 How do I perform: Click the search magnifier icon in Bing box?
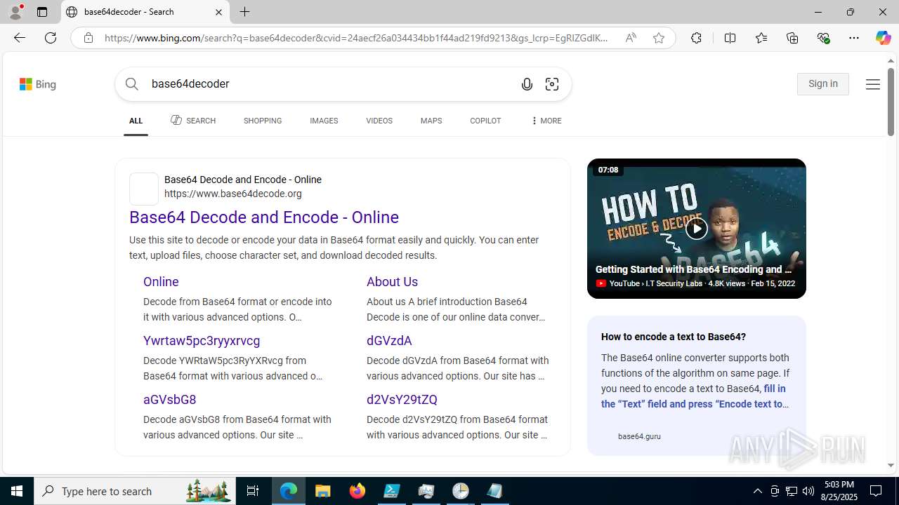[132, 84]
